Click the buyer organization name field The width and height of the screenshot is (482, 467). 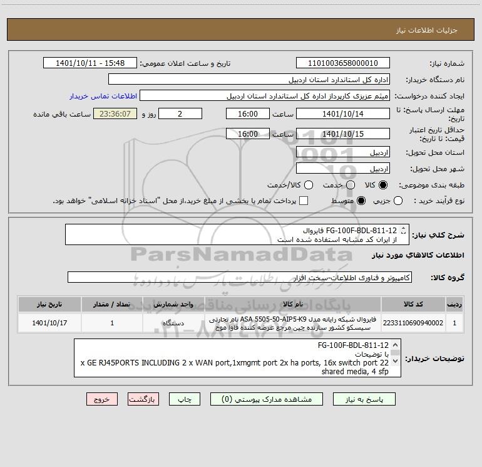coord(249,80)
